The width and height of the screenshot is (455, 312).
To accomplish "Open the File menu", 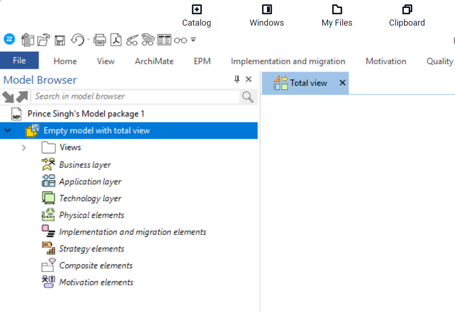I will (x=19, y=61).
